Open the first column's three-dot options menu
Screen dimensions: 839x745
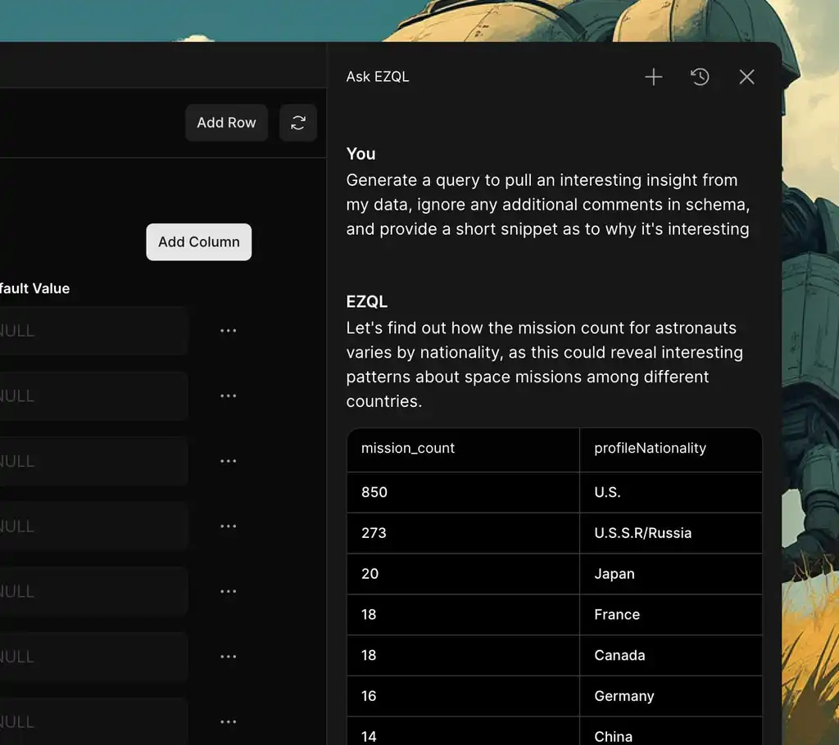click(229, 331)
